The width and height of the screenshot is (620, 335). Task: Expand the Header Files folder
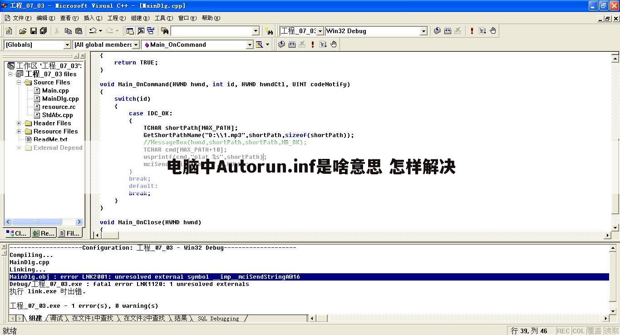(18, 123)
